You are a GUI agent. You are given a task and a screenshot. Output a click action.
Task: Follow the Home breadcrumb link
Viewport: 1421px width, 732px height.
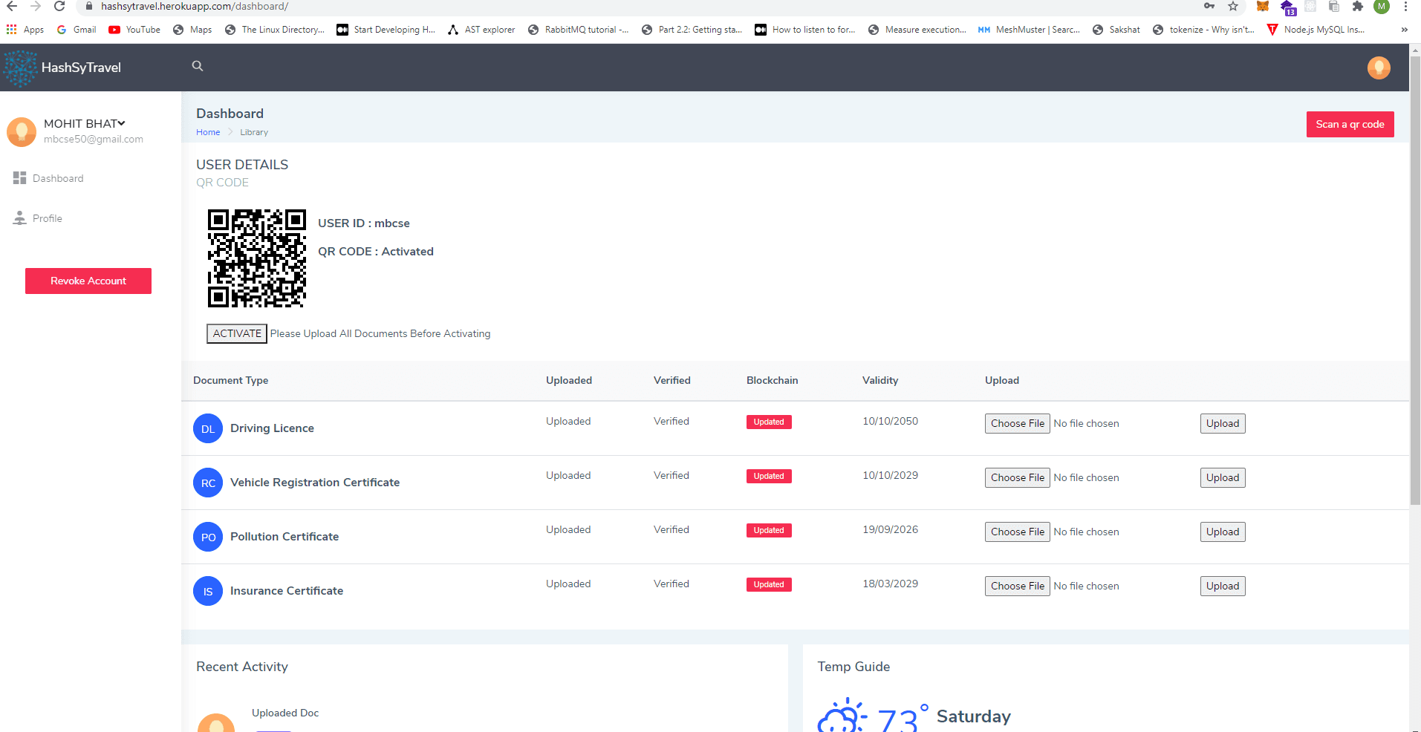(x=208, y=132)
